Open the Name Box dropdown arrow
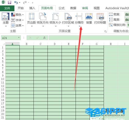This screenshot has height=120, width=129. coord(19,38)
